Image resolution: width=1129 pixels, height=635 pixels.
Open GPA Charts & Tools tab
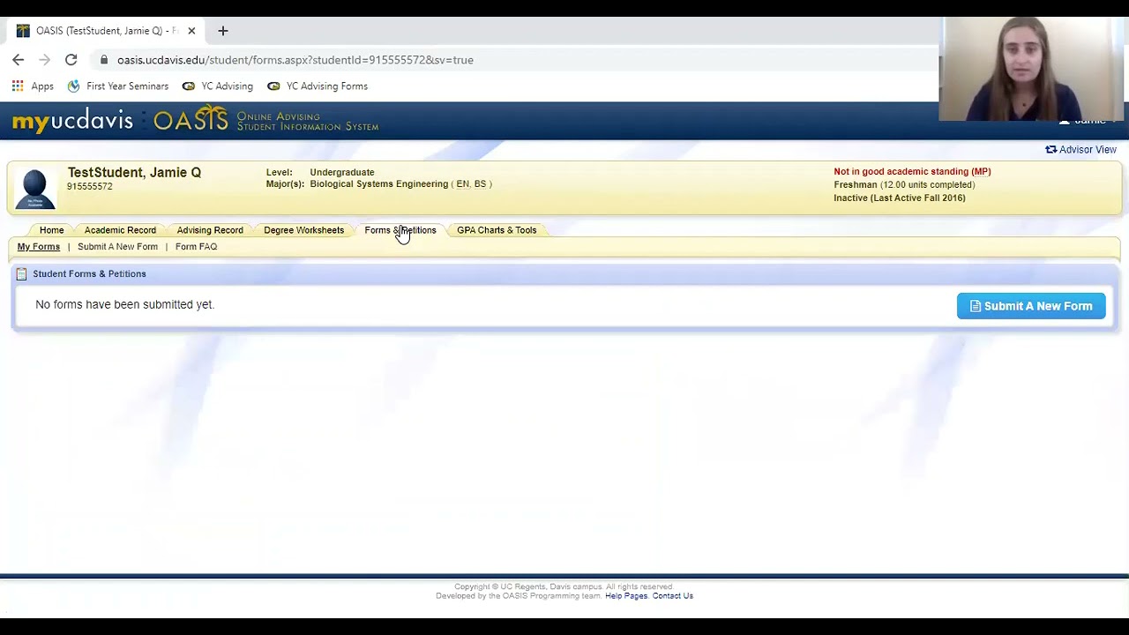click(497, 230)
